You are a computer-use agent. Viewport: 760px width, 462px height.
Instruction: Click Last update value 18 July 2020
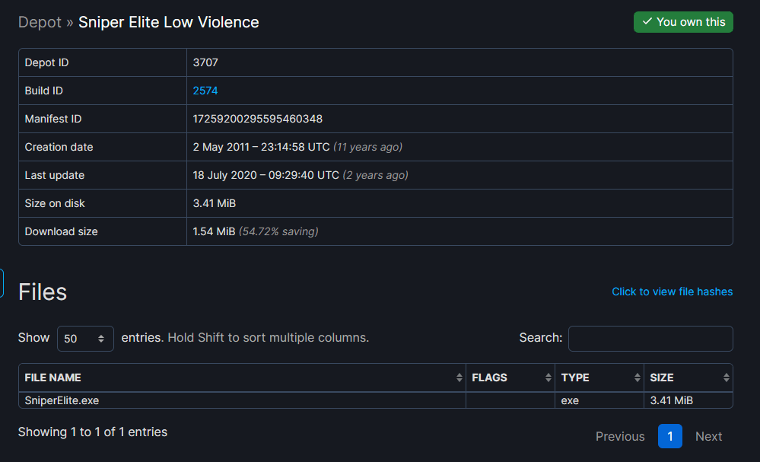pyautogui.click(x=266, y=175)
